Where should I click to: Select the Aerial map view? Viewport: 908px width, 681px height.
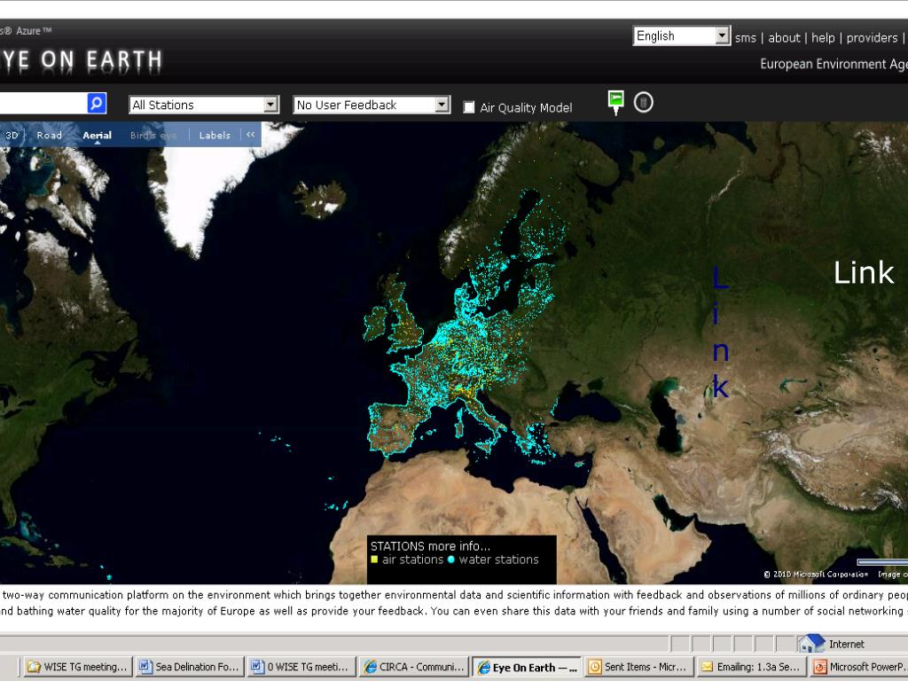pos(98,136)
